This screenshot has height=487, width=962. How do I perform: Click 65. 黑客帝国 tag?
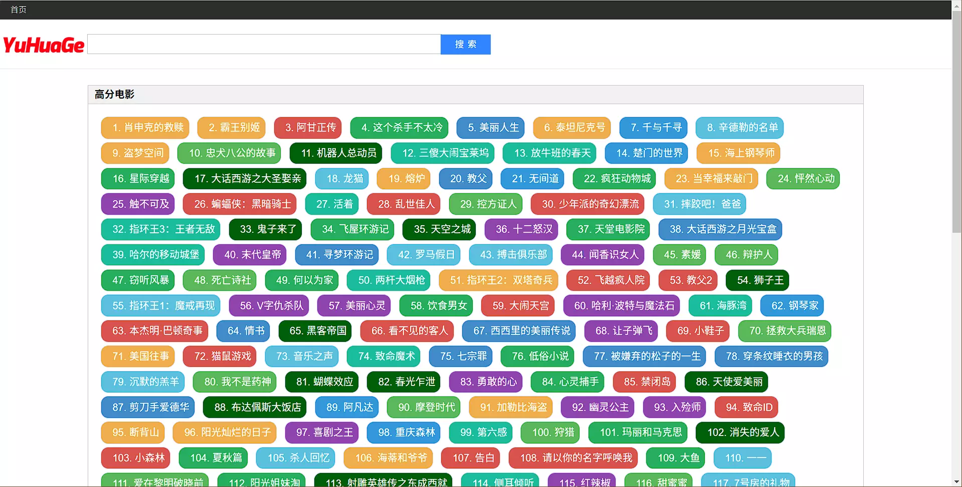pyautogui.click(x=317, y=331)
